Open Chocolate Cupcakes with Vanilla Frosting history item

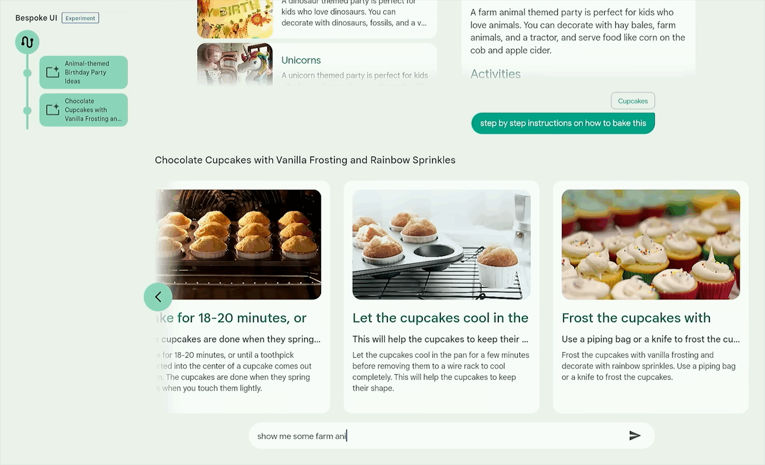coord(84,110)
